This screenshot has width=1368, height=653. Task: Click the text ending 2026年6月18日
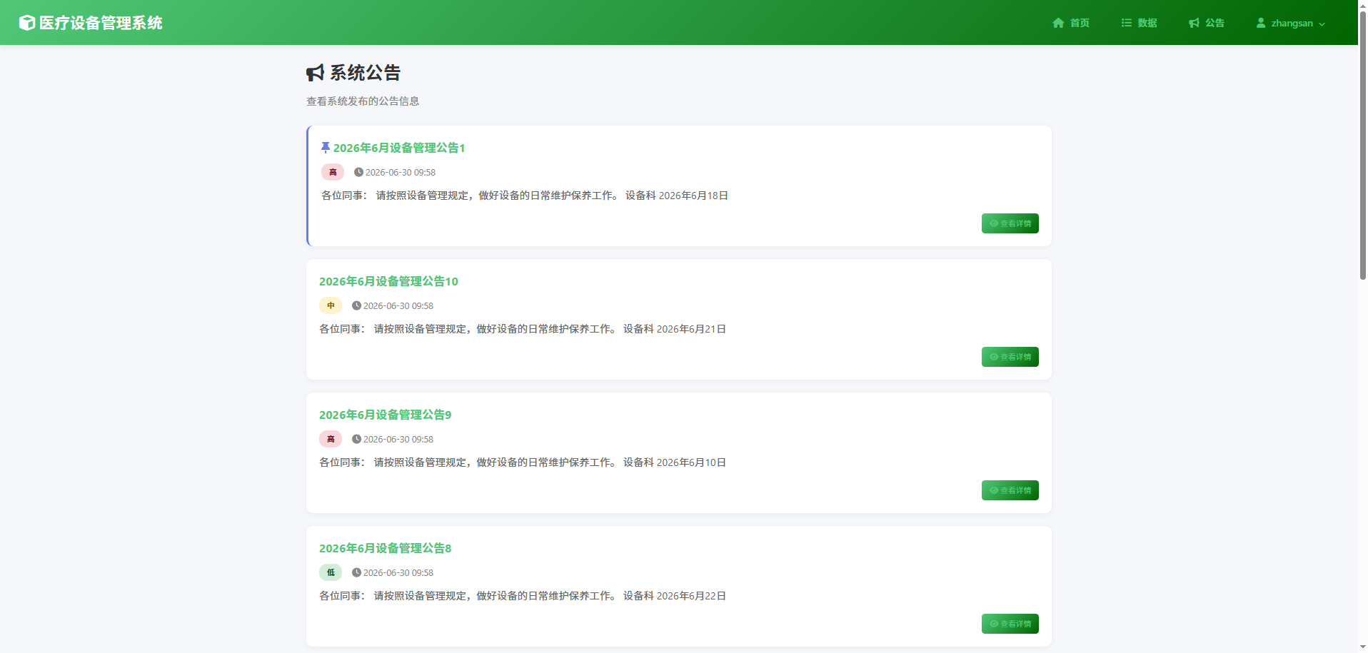coord(525,196)
